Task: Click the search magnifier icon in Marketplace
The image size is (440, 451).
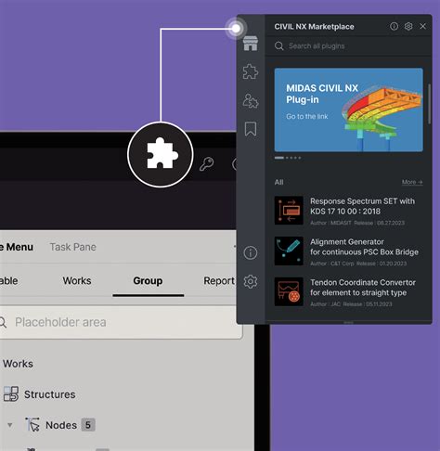Action: tap(278, 46)
